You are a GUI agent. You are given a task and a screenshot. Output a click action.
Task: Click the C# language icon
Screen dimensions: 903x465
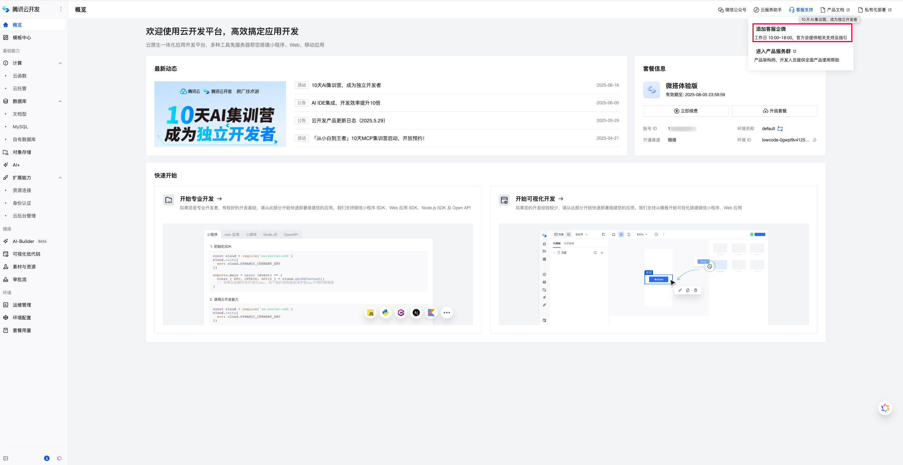point(401,313)
